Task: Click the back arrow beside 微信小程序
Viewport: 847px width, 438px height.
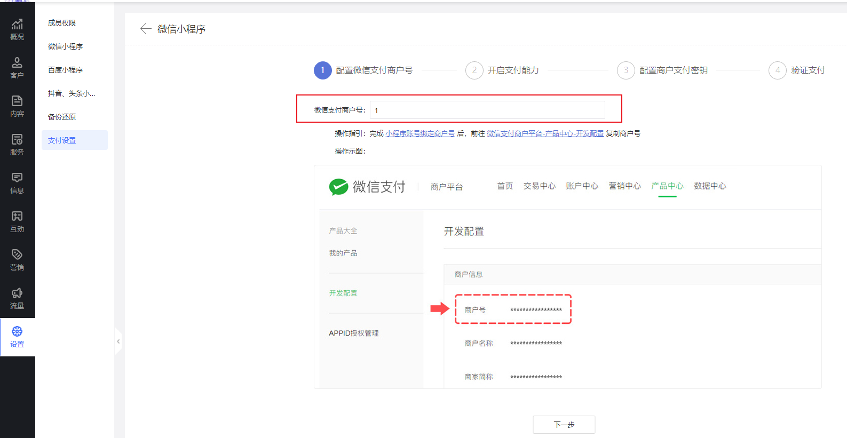Action: 145,29
